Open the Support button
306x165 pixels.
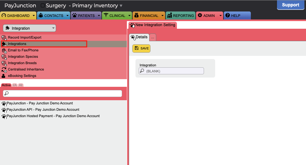pos(291,5)
